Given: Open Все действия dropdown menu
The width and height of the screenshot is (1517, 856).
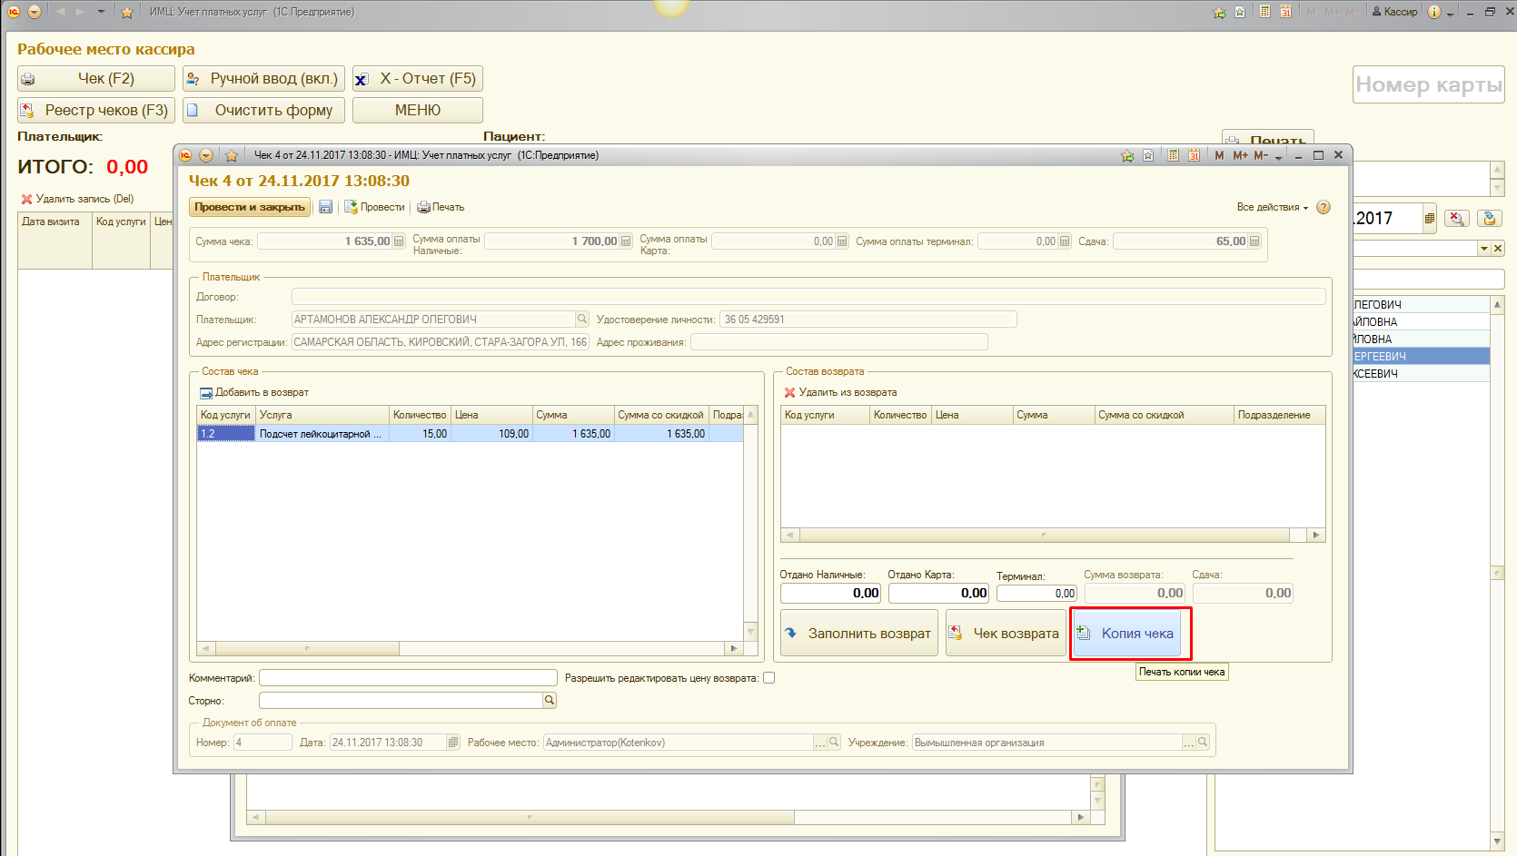Looking at the screenshot, I should 1272,207.
